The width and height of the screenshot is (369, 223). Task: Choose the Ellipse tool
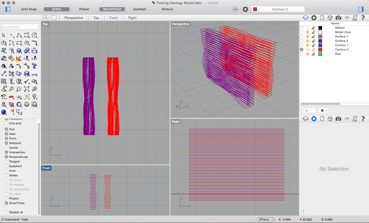4,43
